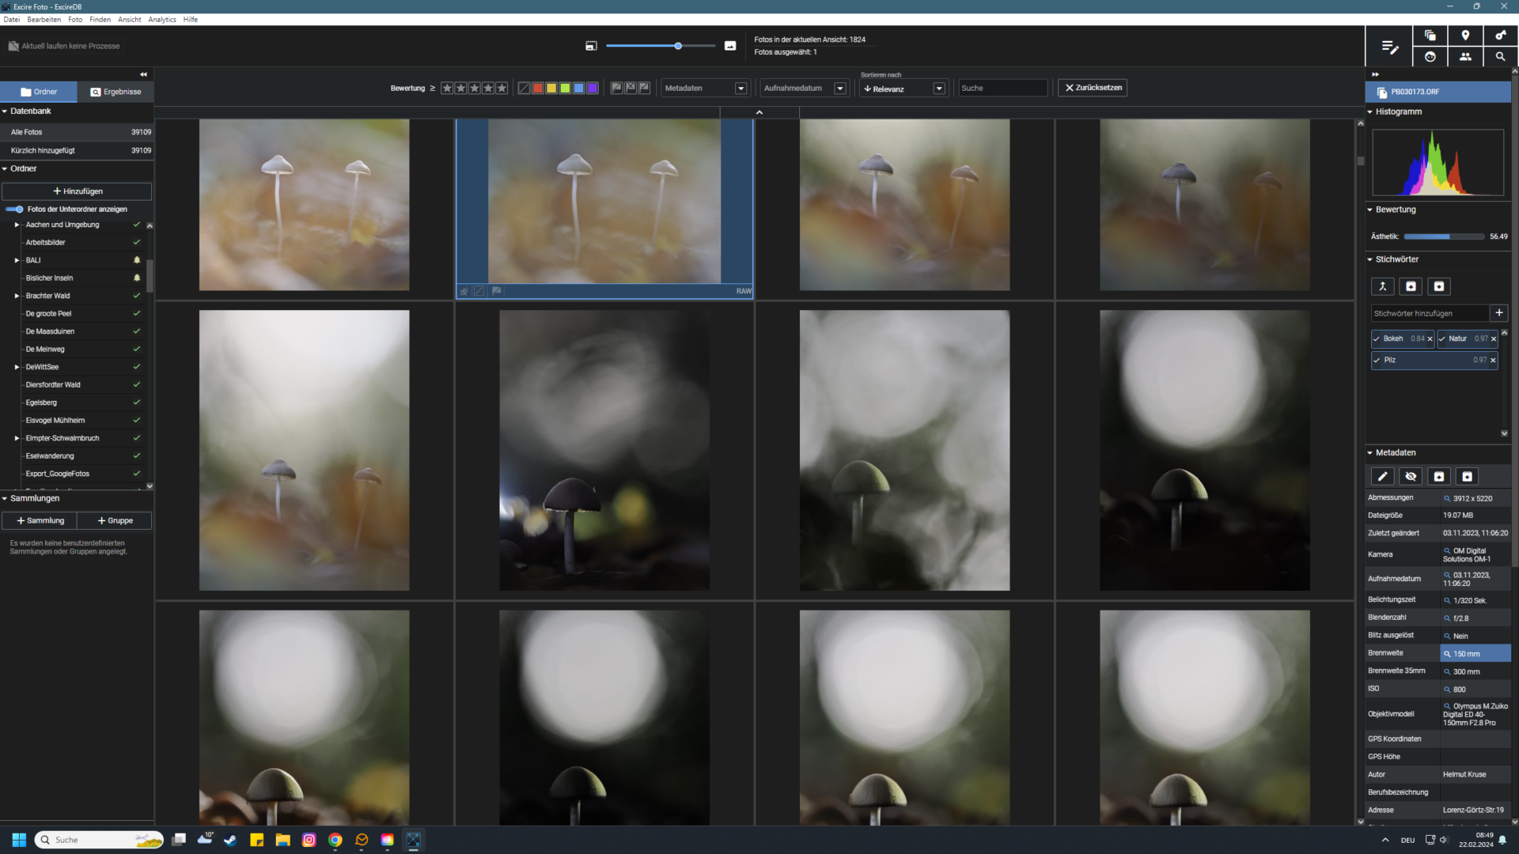Open the keyword edit list panel icon
Viewport: 1519px width, 854px height.
[x=1389, y=47]
